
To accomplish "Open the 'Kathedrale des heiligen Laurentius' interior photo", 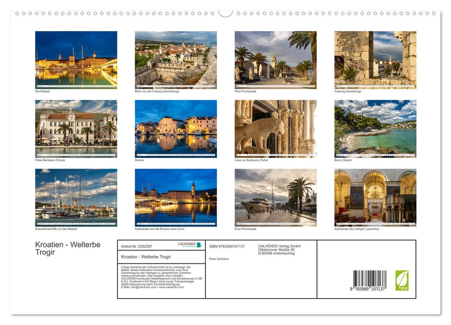I will (375, 198).
